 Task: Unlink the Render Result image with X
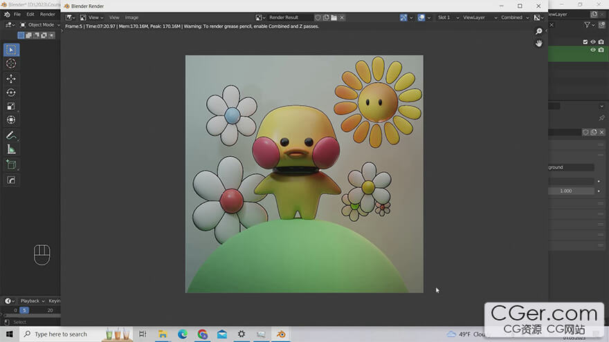pyautogui.click(x=342, y=17)
